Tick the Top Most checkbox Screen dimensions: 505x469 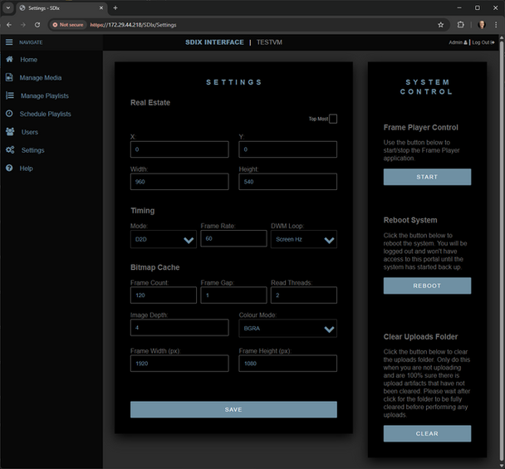tap(333, 119)
